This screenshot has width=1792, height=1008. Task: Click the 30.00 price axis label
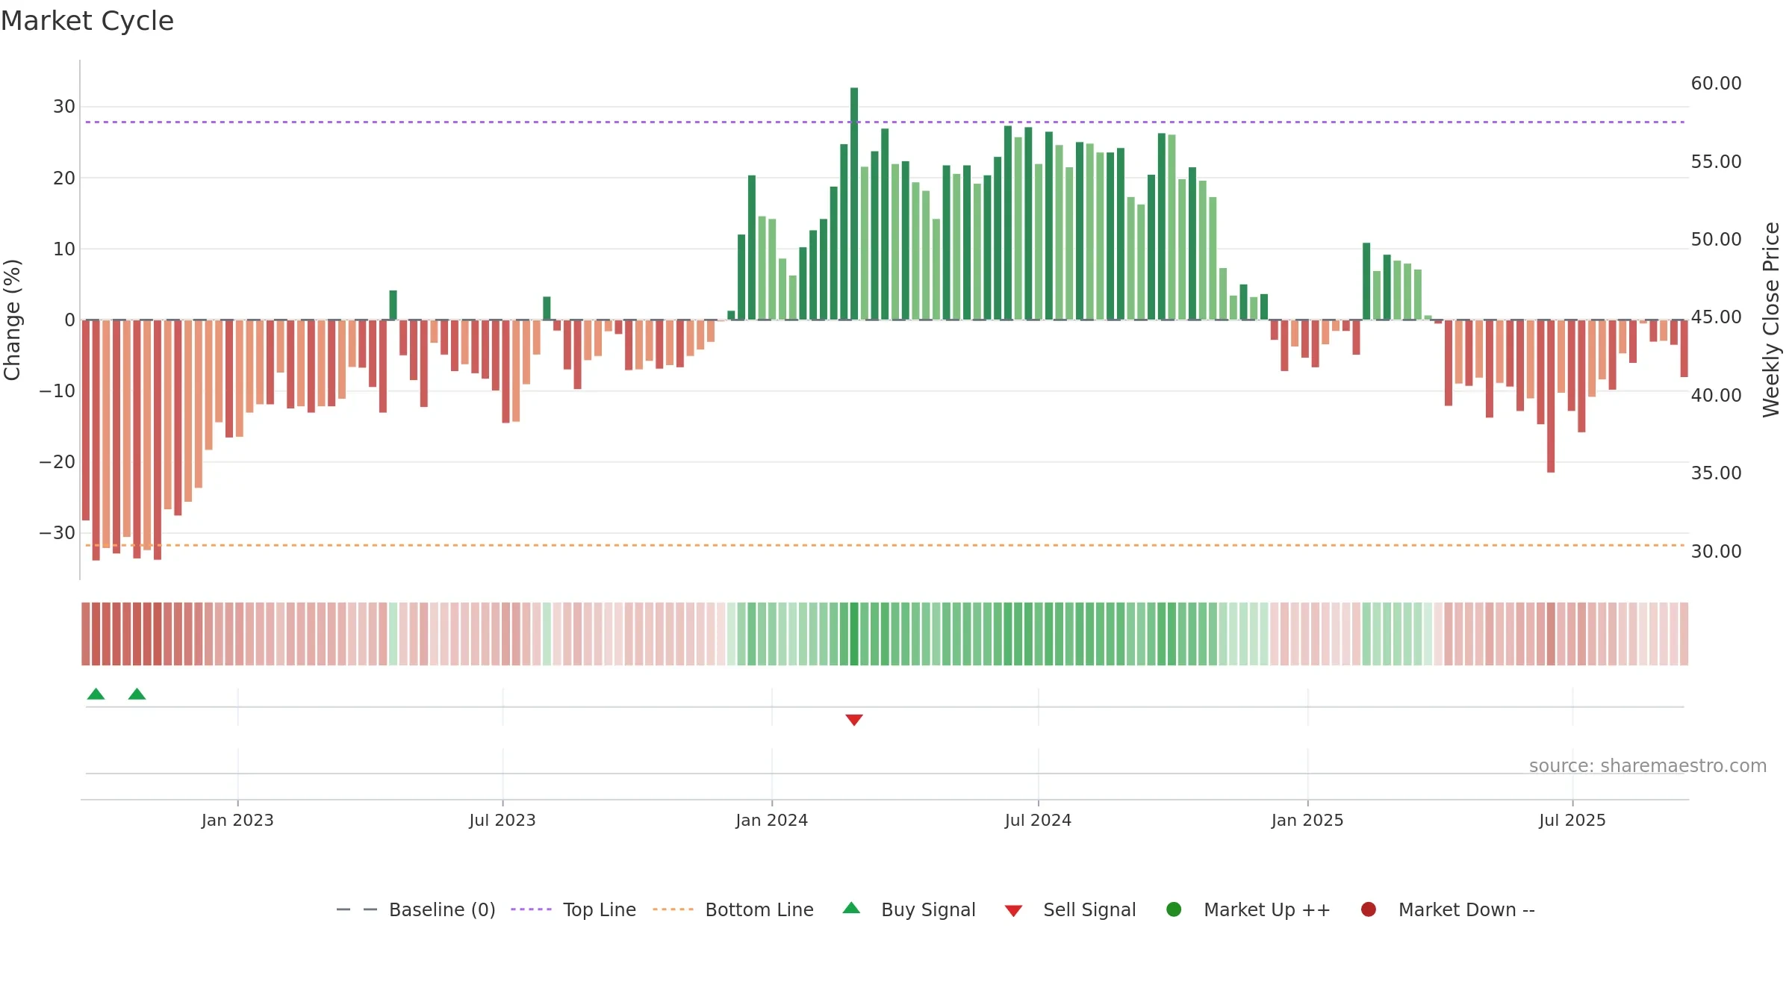coord(1716,551)
